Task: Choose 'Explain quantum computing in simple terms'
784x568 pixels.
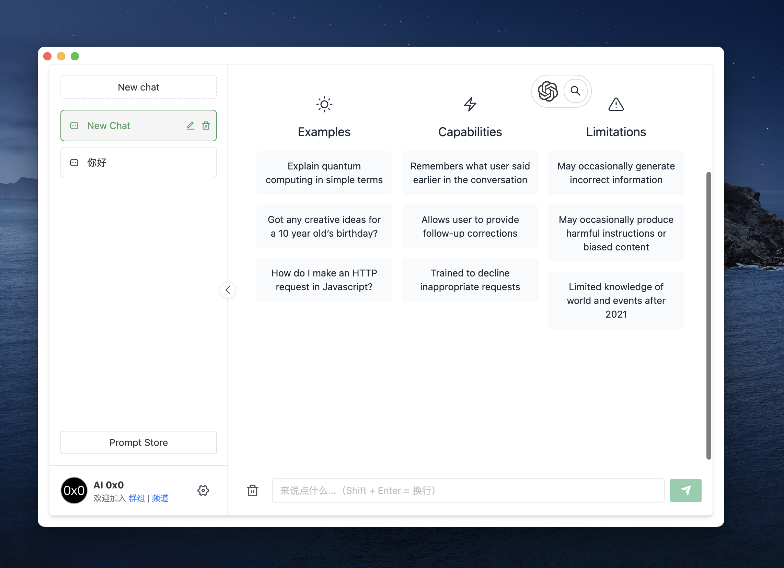Action: pyautogui.click(x=324, y=173)
